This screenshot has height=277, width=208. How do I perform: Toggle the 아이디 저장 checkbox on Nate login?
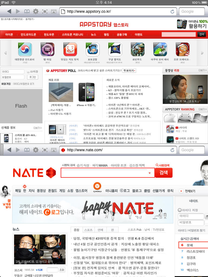[180, 210]
